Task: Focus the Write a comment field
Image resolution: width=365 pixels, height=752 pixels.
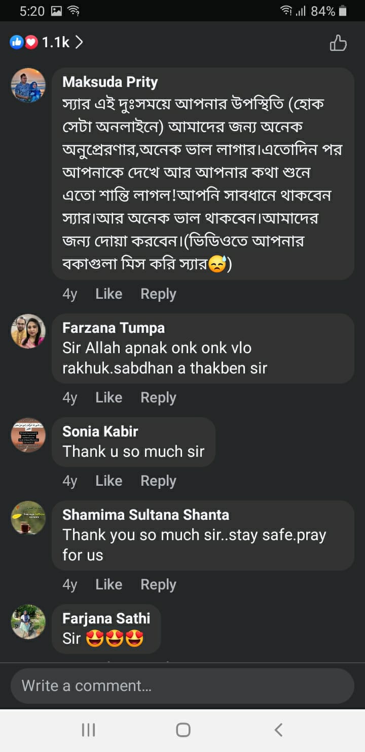Action: [182, 686]
